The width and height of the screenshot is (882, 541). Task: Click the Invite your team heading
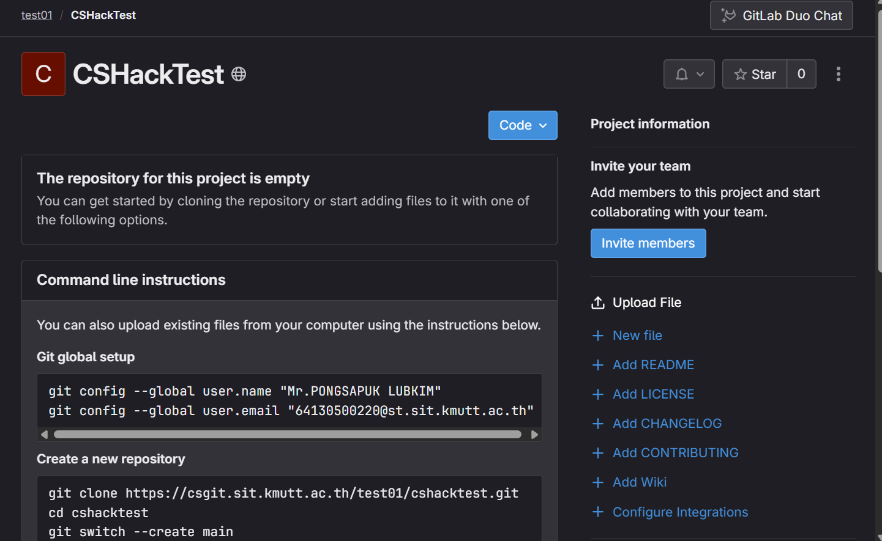point(640,166)
